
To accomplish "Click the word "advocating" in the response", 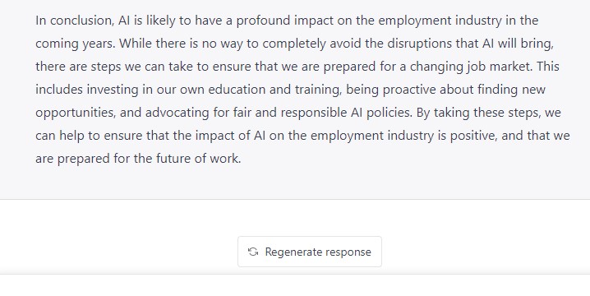I will pyautogui.click(x=177, y=112).
